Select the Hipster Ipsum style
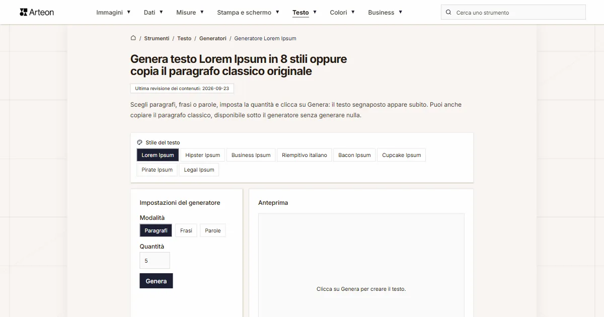 click(203, 155)
